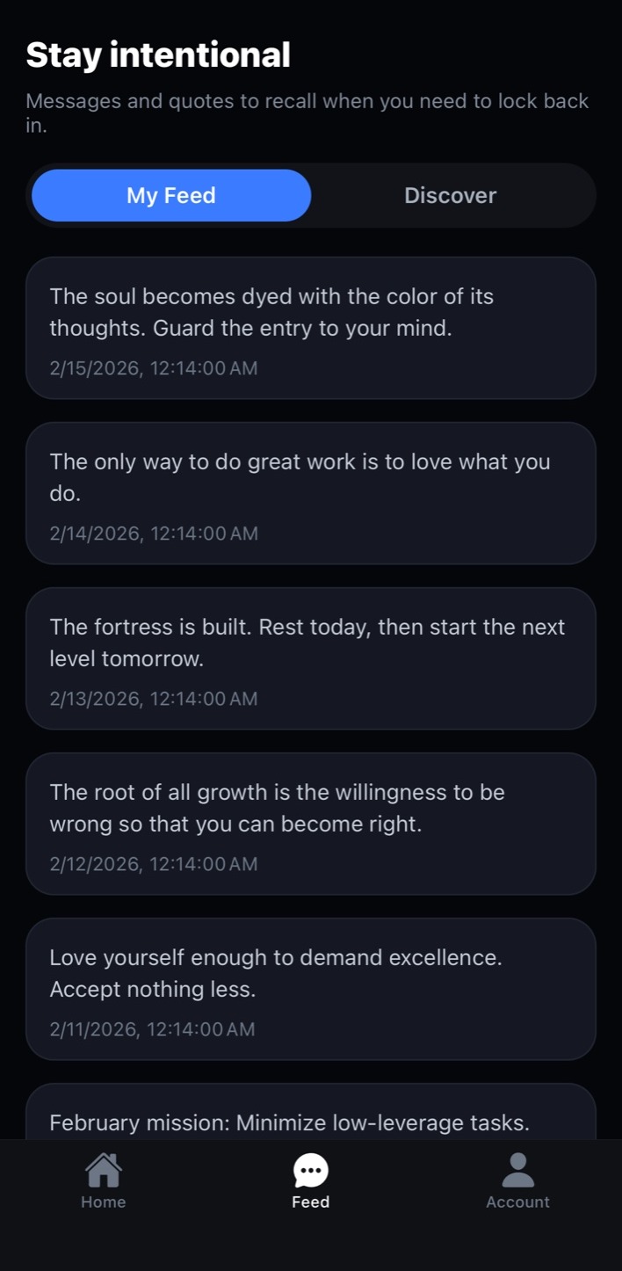Tap the 2/15/2026 timestamp on top quote
Viewport: 622px width, 1271px height.
(153, 367)
